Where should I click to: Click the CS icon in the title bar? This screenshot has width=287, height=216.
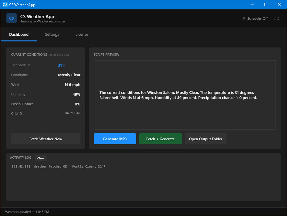5,5
